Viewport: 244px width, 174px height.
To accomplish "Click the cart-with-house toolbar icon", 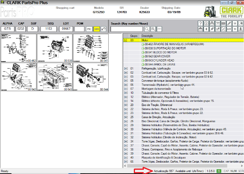I will pyautogui.click(x=218, y=29).
